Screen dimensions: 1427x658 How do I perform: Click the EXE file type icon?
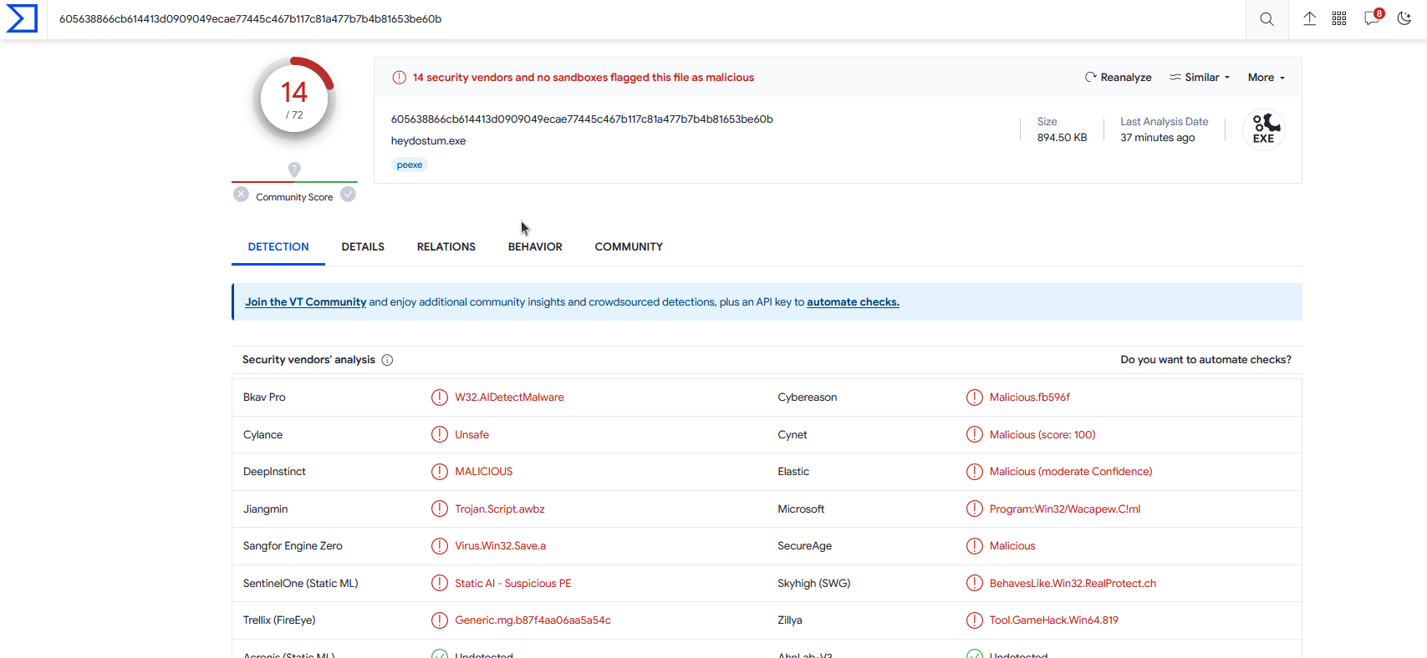tap(1263, 129)
